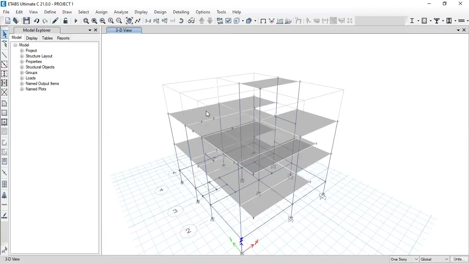Click the draw beam/line tool in left toolbar
469x264 pixels.
tap(4, 55)
